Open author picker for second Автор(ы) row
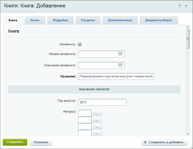 (x=96, y=120)
